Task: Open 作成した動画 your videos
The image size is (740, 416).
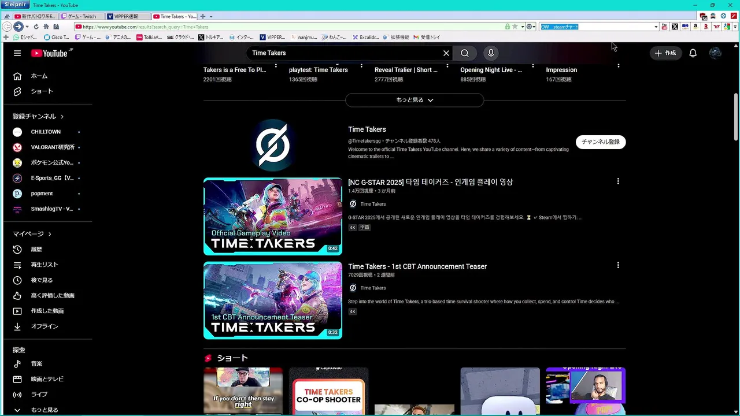Action: (x=48, y=311)
